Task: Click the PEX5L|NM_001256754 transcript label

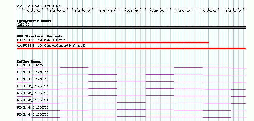Action: pyautogui.click(x=33, y=100)
